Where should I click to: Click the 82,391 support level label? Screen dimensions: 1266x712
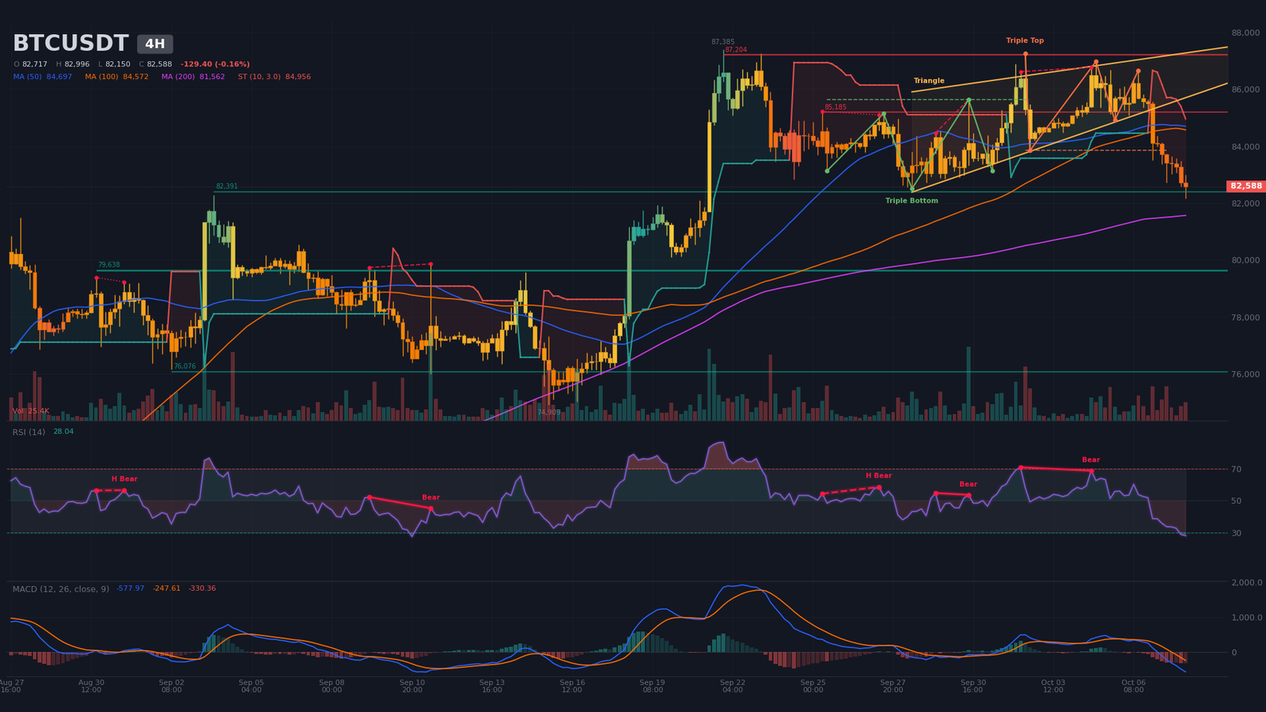pos(226,187)
